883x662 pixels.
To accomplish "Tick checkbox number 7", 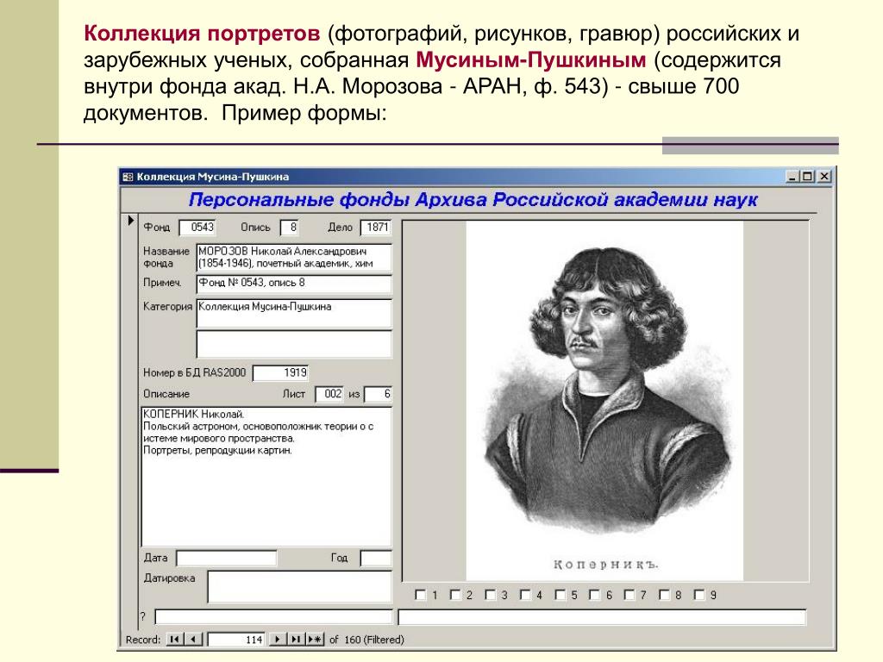I will (629, 595).
